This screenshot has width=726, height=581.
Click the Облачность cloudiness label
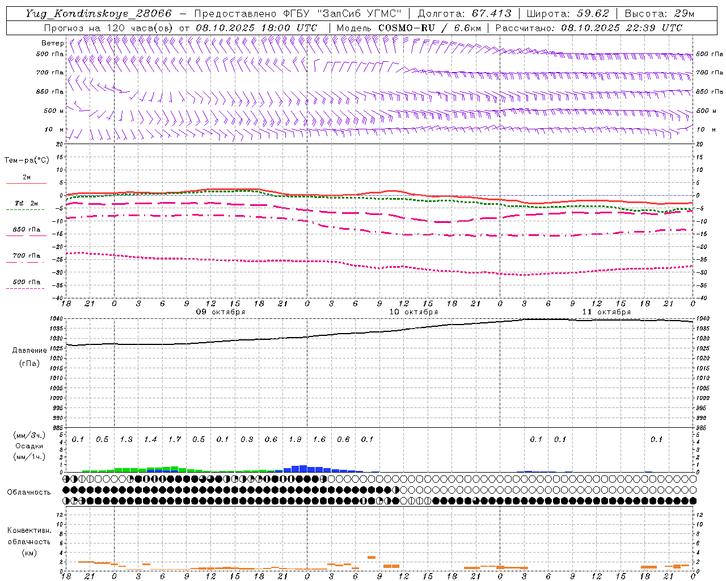pos(29,492)
